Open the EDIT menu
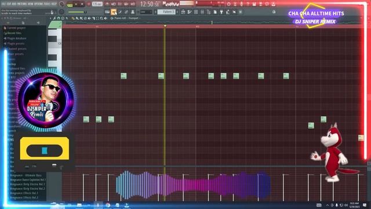The image size is (371, 209). pos(9,4)
